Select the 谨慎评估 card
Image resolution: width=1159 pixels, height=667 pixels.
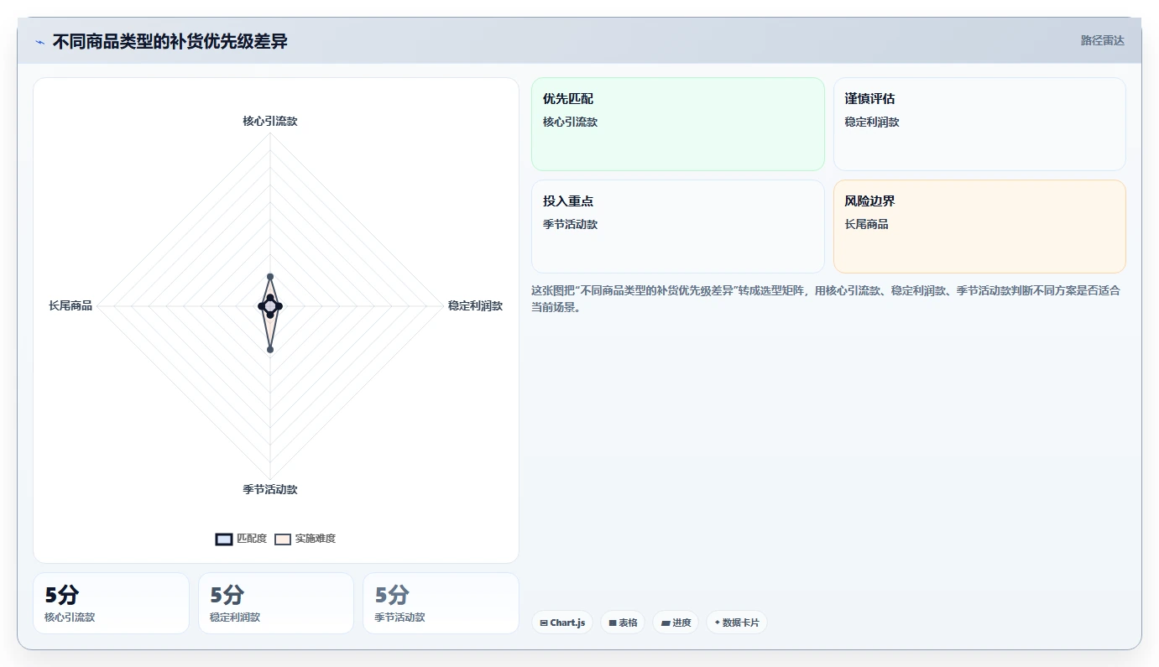click(x=979, y=124)
